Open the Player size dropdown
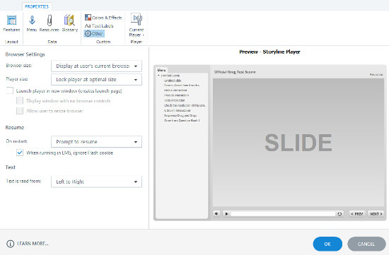Image resolution: width=389 pixels, height=255 pixels. (96, 80)
